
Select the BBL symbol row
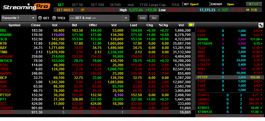[x=96, y=31]
